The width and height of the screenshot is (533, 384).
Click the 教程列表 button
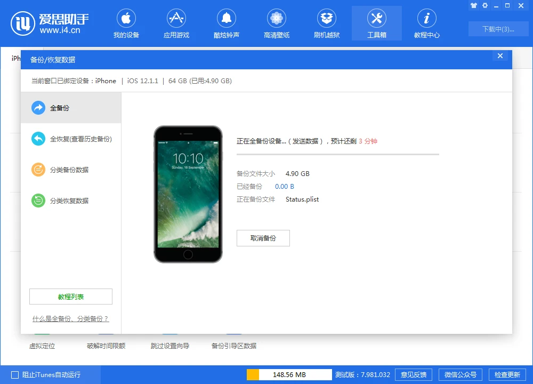coord(71,297)
